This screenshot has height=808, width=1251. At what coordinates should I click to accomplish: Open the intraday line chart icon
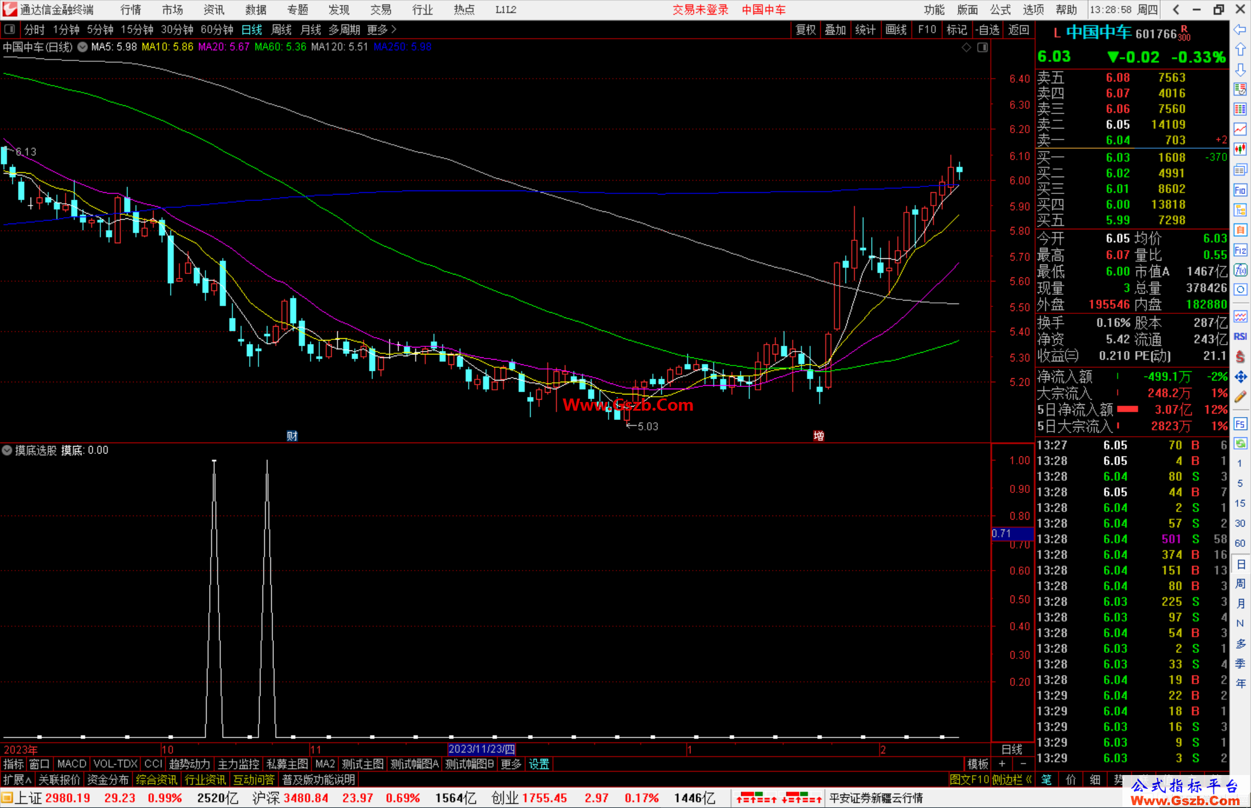point(1240,129)
